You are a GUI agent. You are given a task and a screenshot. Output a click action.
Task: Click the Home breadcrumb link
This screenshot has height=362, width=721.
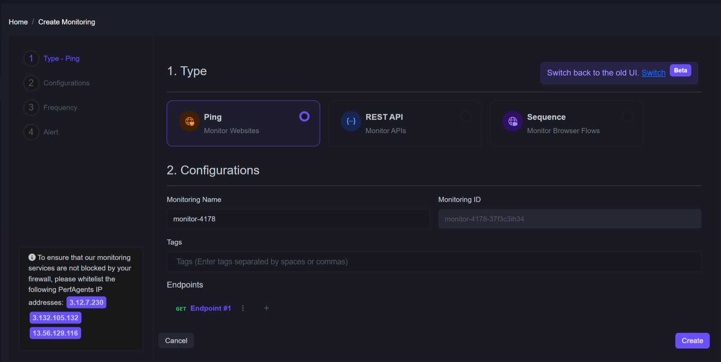18,22
